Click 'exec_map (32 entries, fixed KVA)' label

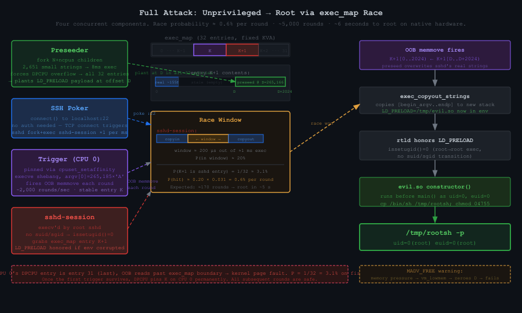tap(220, 38)
